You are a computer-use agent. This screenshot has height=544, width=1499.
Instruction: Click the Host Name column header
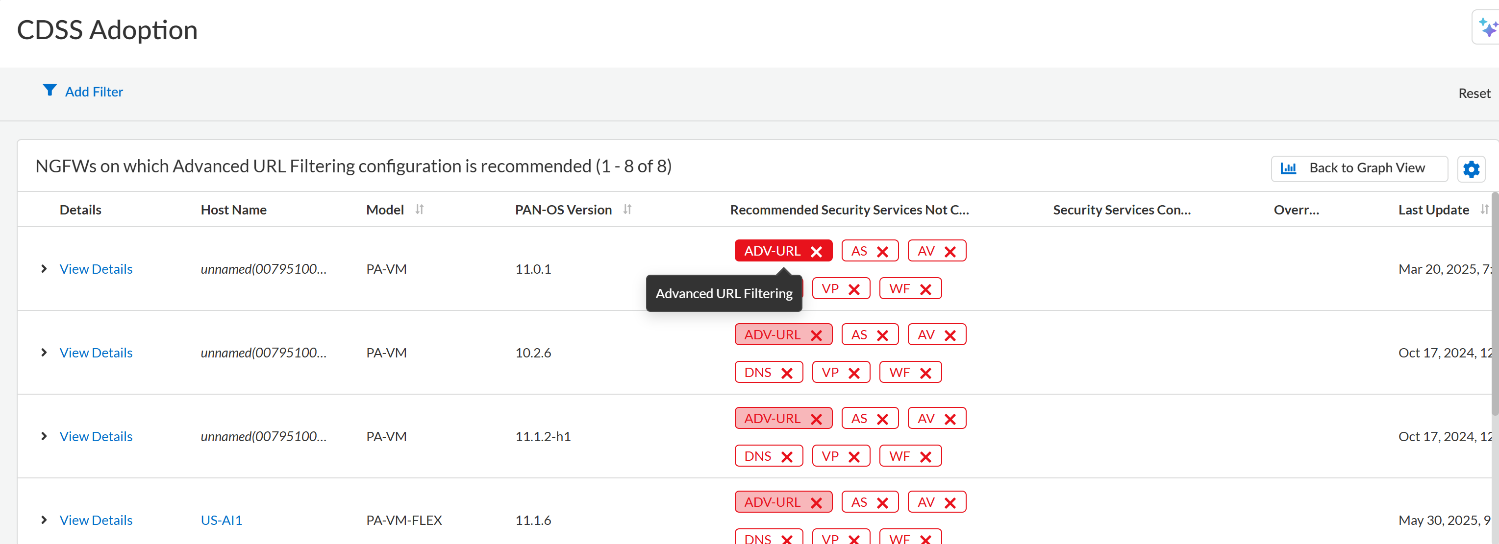coord(233,210)
